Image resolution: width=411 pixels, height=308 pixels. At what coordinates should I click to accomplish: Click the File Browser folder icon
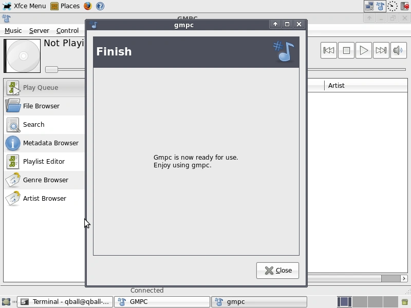pos(13,106)
